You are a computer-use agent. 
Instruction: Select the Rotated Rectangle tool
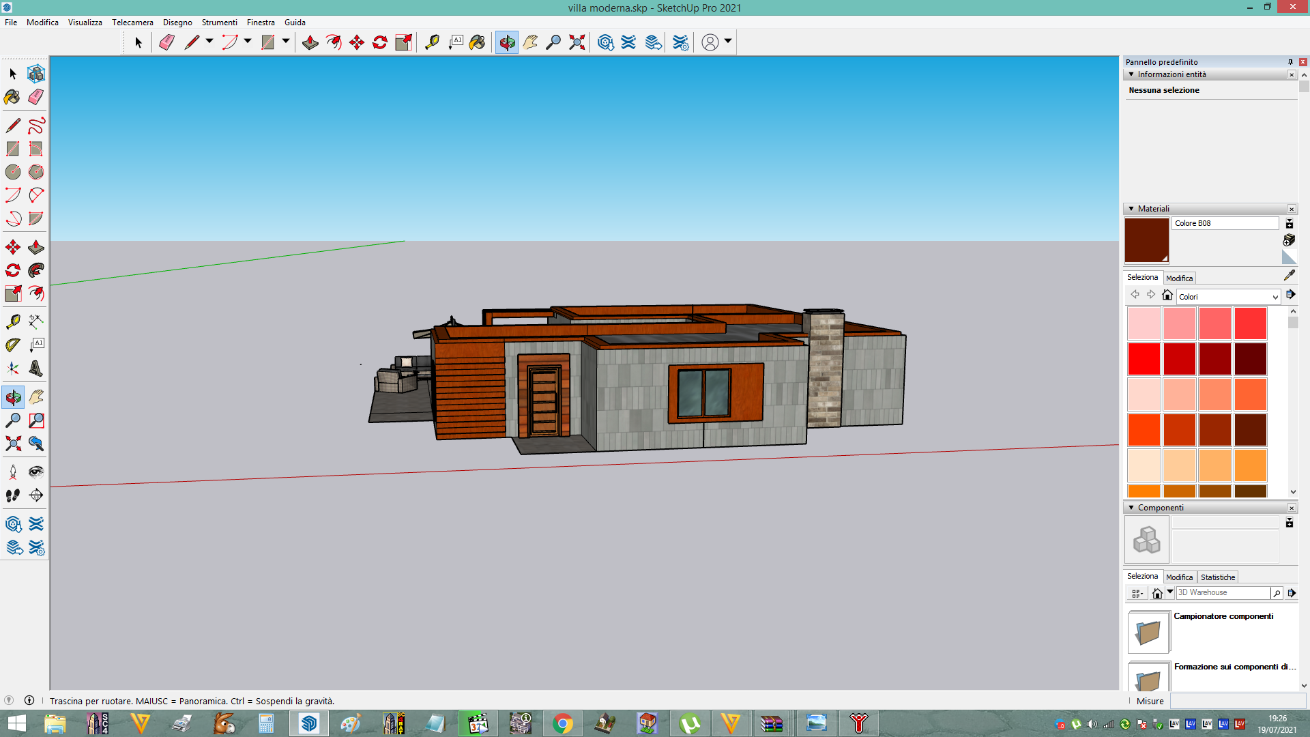click(36, 149)
